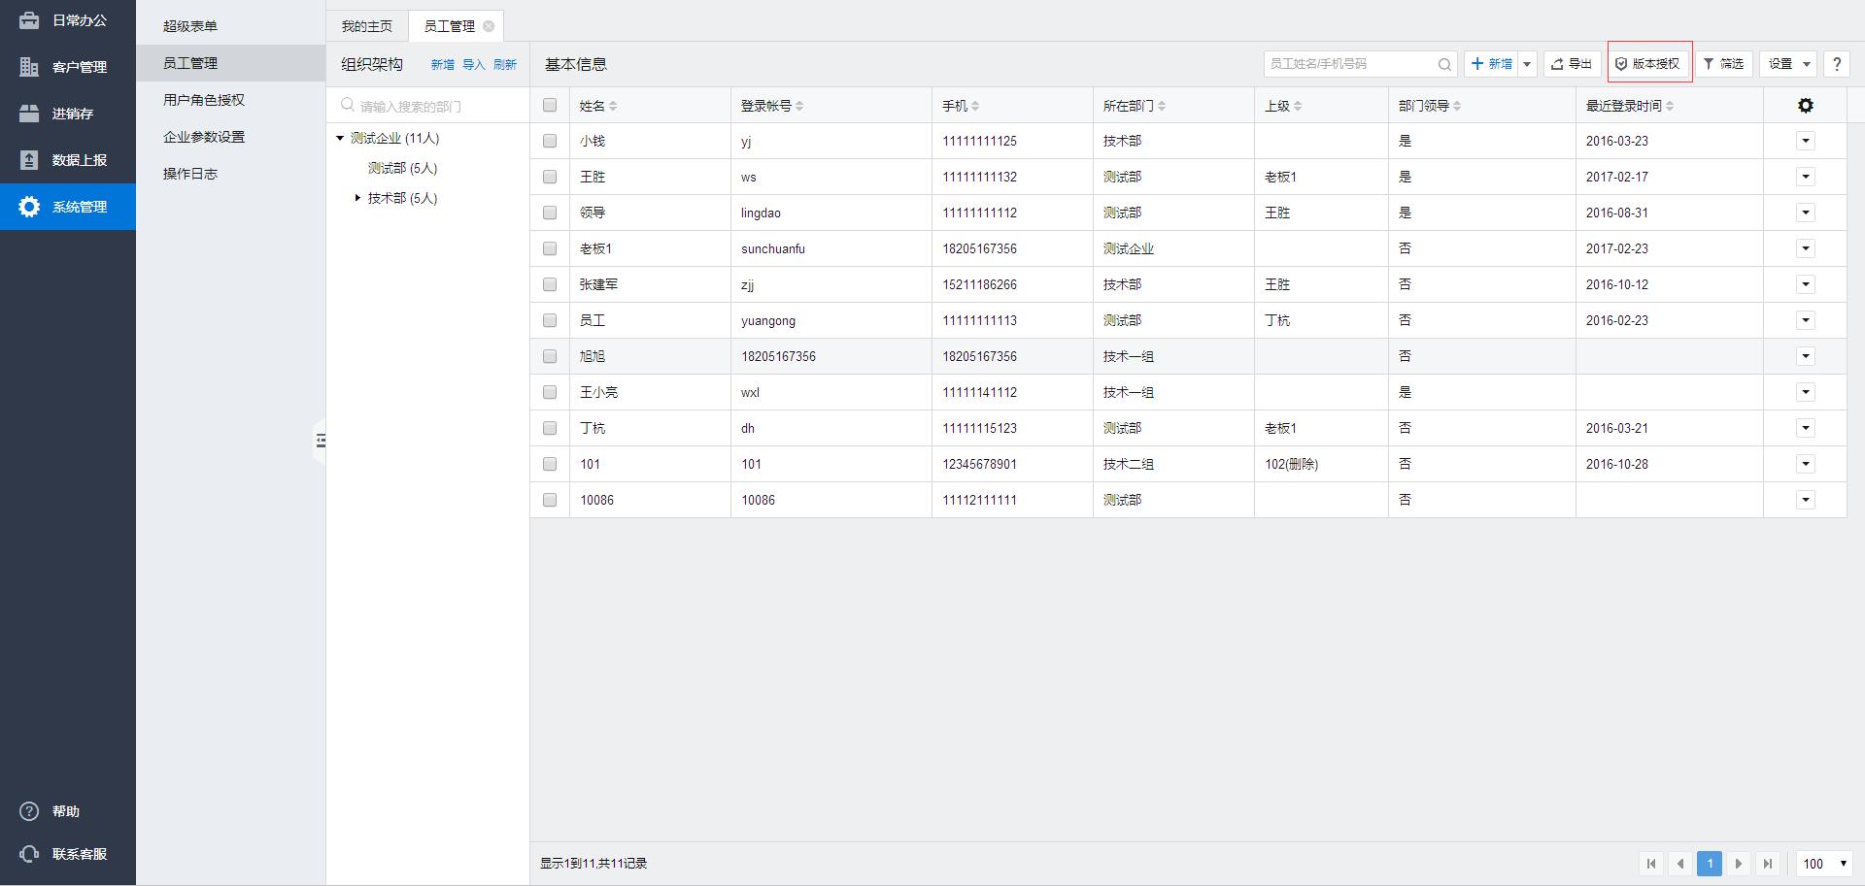Go to the last page of records
1865x886 pixels.
[1768, 863]
